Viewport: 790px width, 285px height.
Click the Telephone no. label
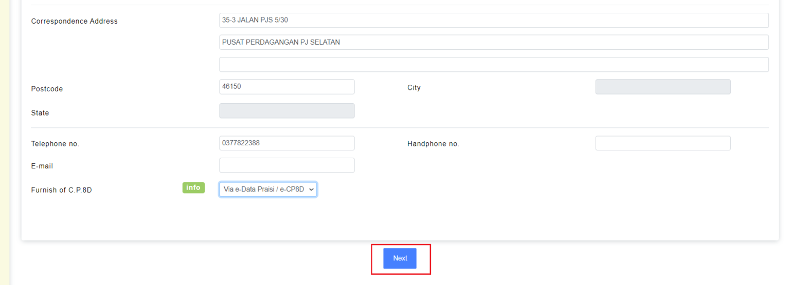55,144
